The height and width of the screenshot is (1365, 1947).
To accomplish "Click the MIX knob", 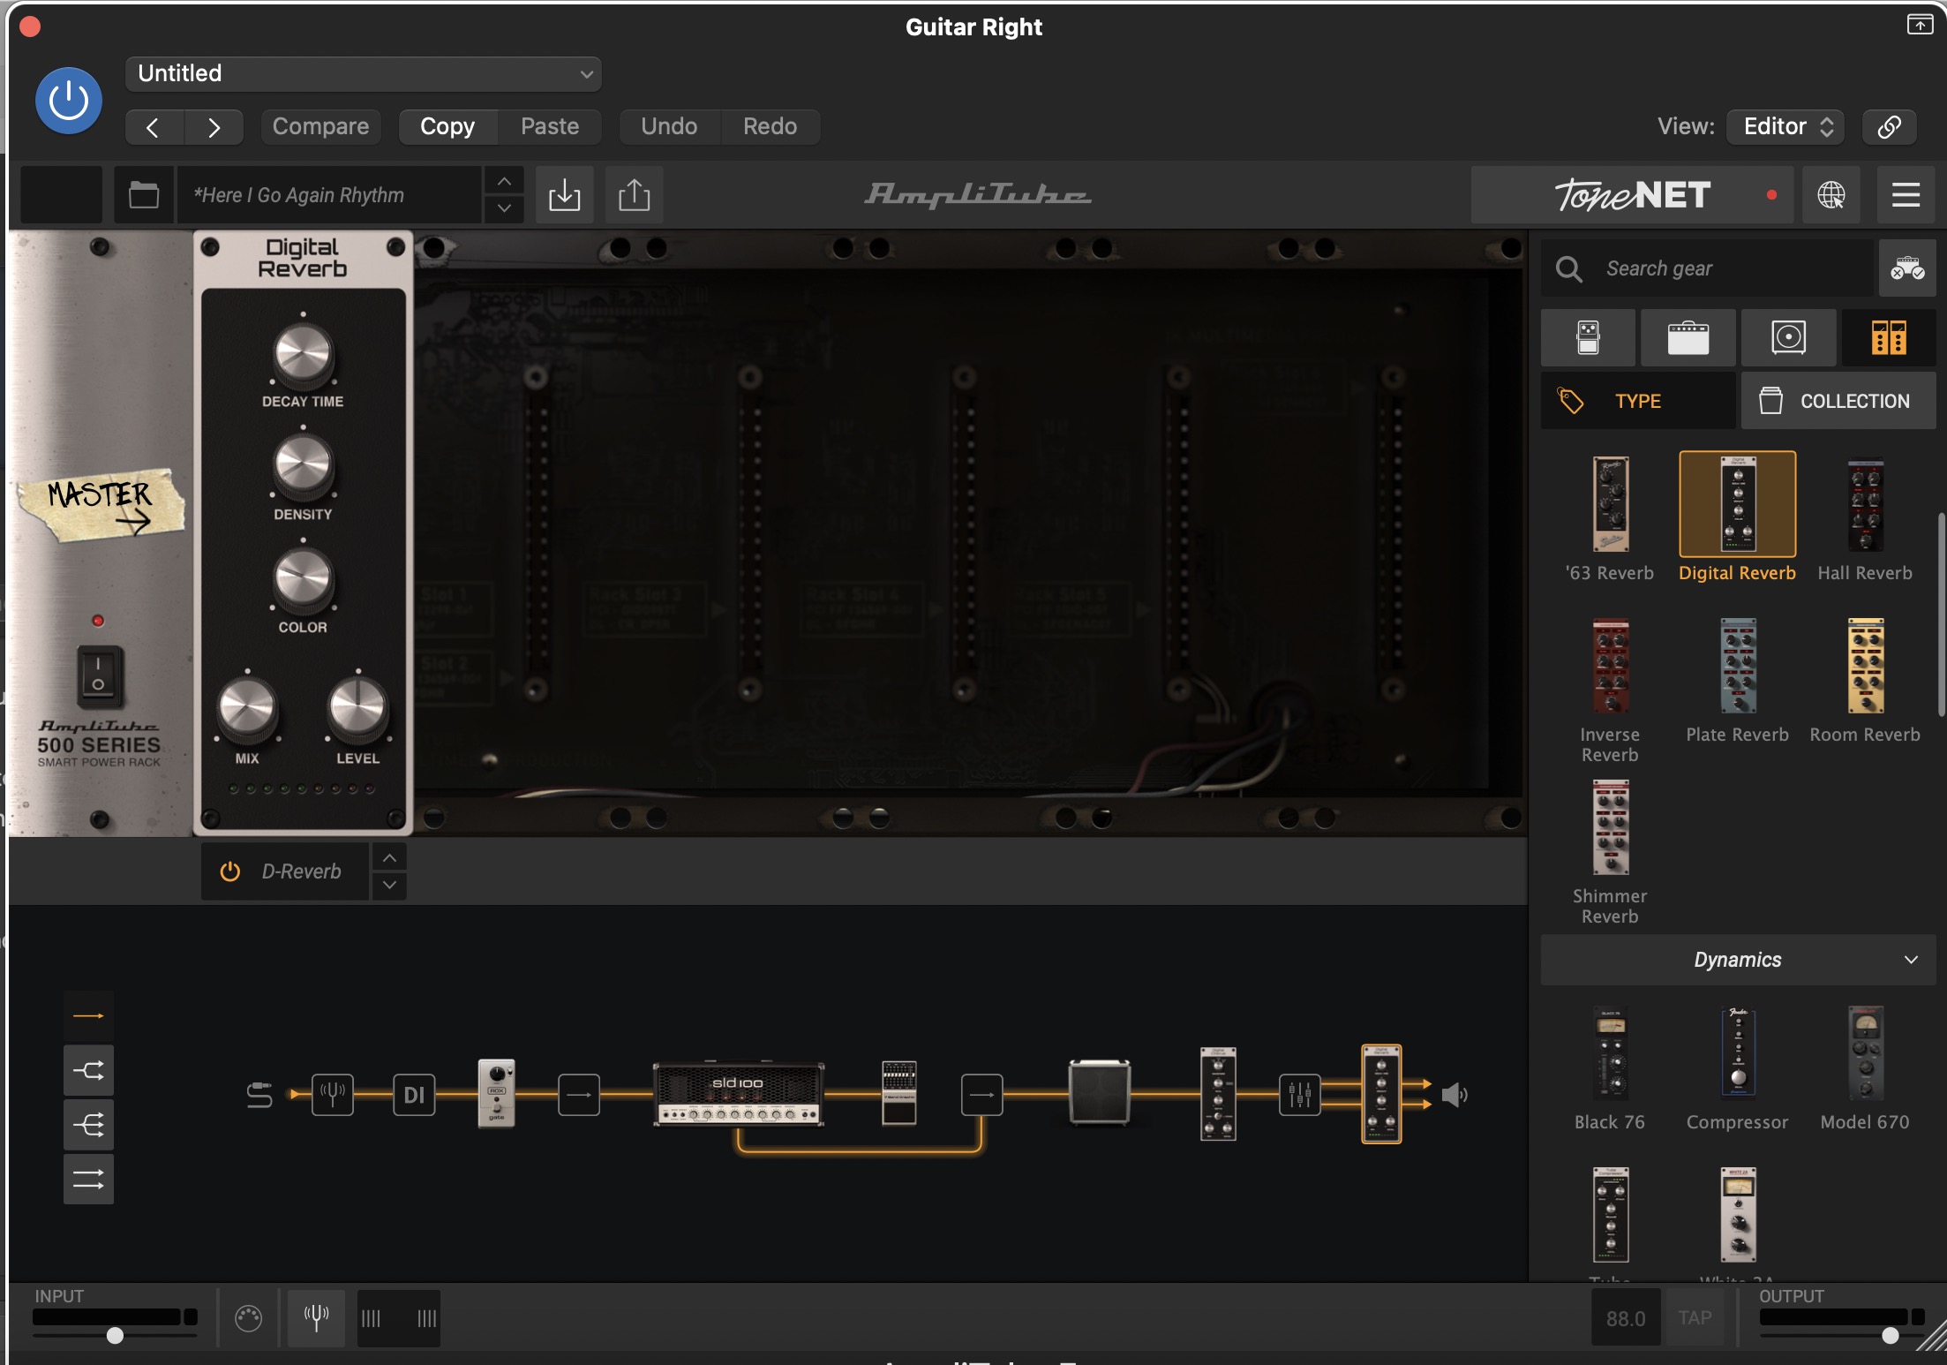I will pos(247,709).
